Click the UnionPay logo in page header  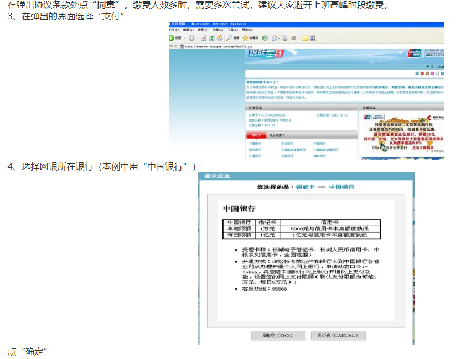click(x=412, y=54)
